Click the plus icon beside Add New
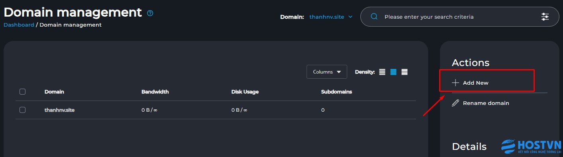The height and width of the screenshot is (157, 563). [455, 83]
